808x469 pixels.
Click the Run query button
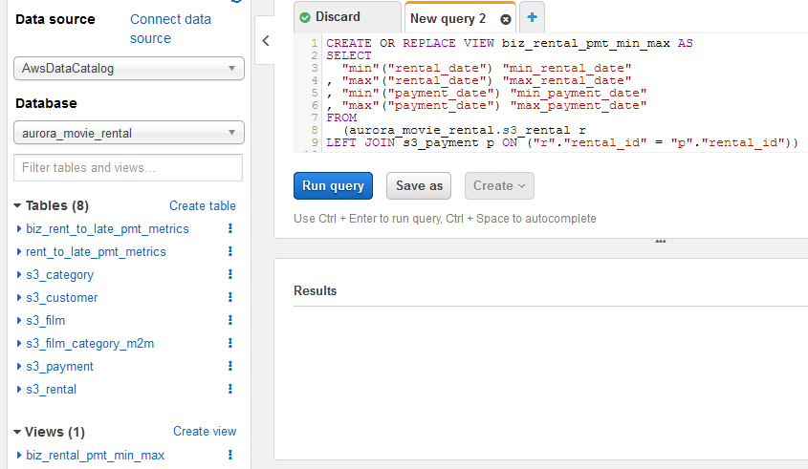point(333,186)
